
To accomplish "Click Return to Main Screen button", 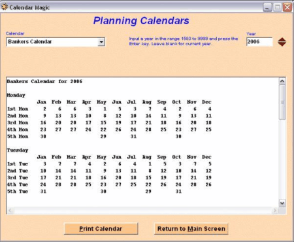I will 191,229.
